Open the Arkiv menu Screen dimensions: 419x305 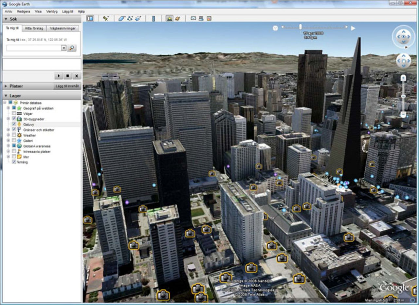click(x=9, y=11)
